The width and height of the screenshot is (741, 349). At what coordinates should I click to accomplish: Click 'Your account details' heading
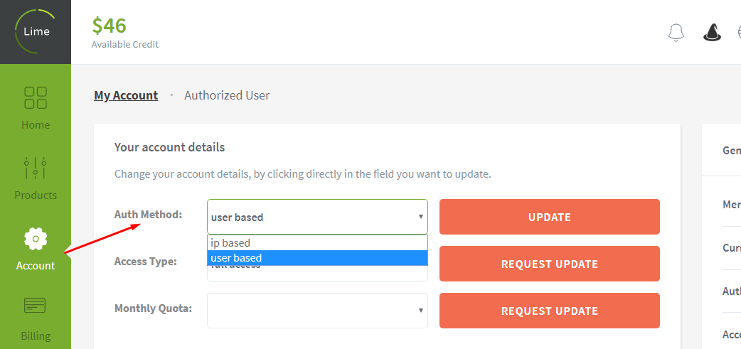169,148
